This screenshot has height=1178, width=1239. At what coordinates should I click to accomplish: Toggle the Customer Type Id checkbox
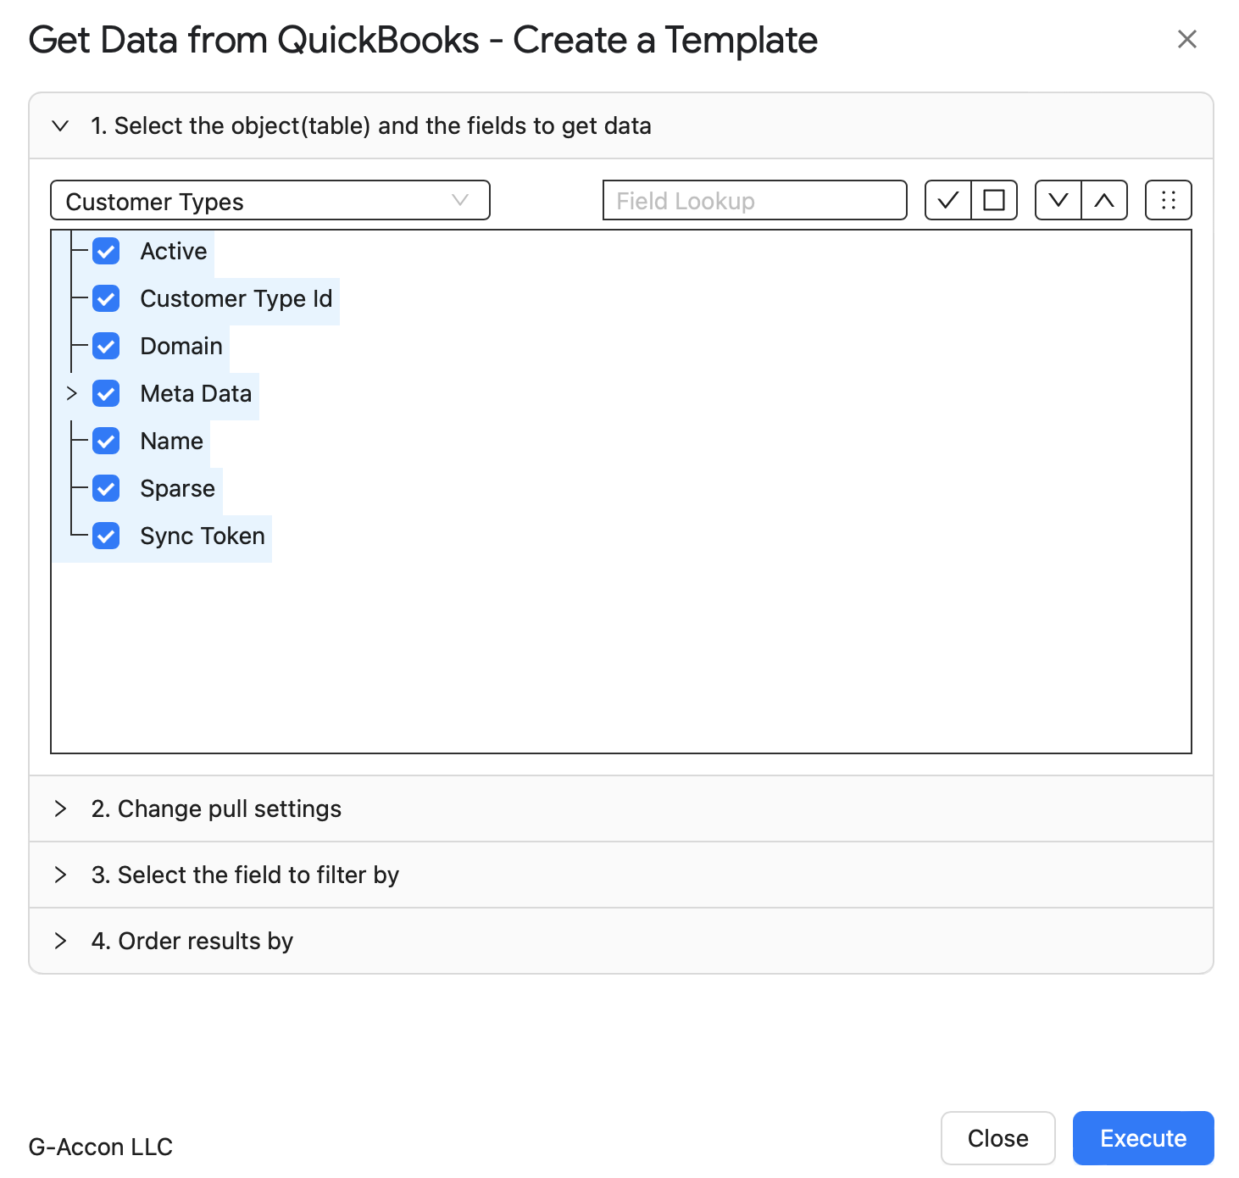tap(106, 298)
